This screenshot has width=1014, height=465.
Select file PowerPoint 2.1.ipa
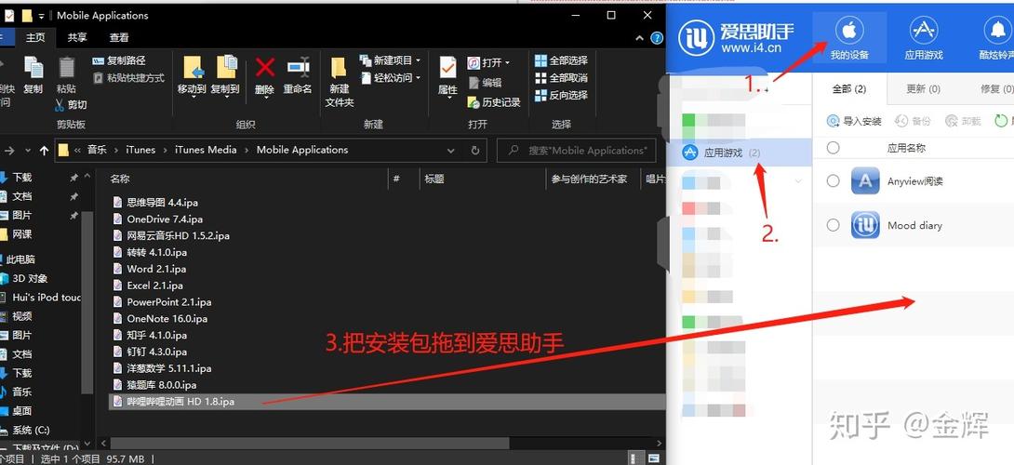(168, 302)
